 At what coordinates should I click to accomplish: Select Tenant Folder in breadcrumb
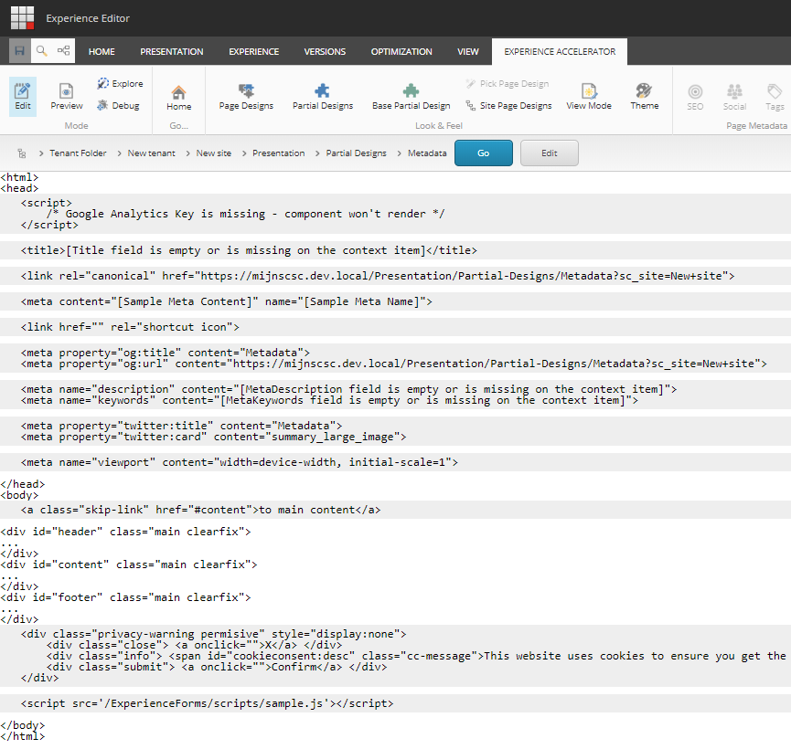(79, 153)
